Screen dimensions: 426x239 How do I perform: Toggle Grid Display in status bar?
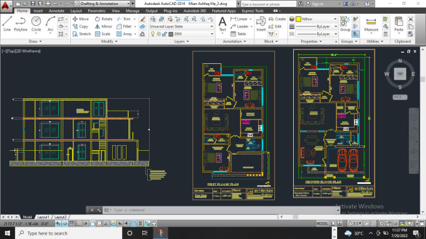71,223
